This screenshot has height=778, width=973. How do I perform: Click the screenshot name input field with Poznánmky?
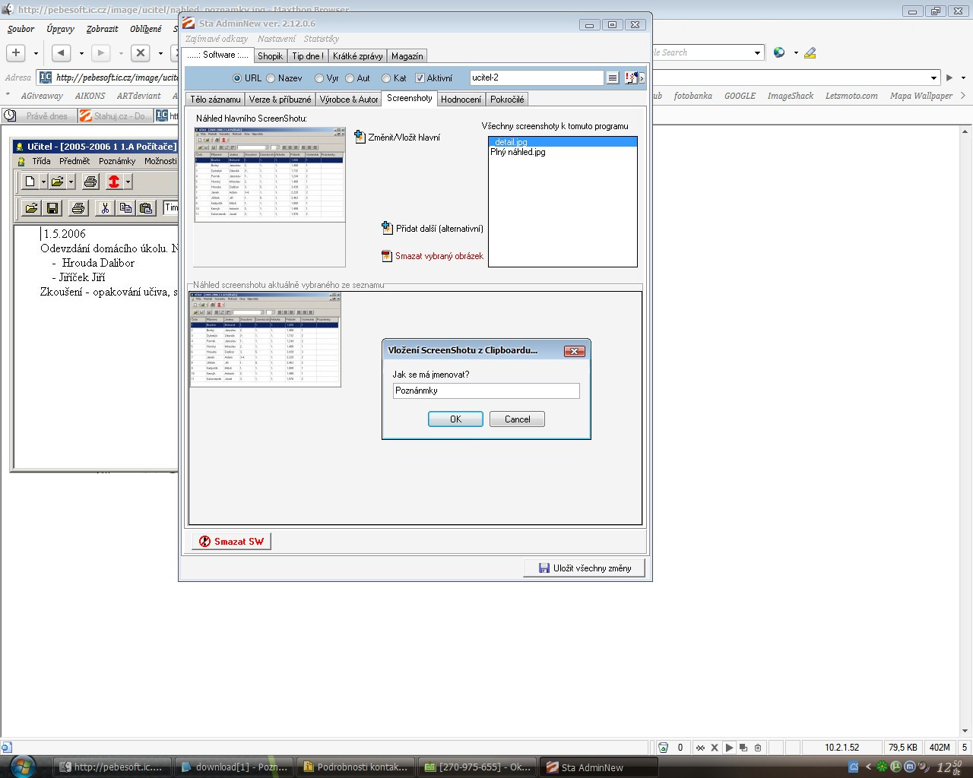486,391
